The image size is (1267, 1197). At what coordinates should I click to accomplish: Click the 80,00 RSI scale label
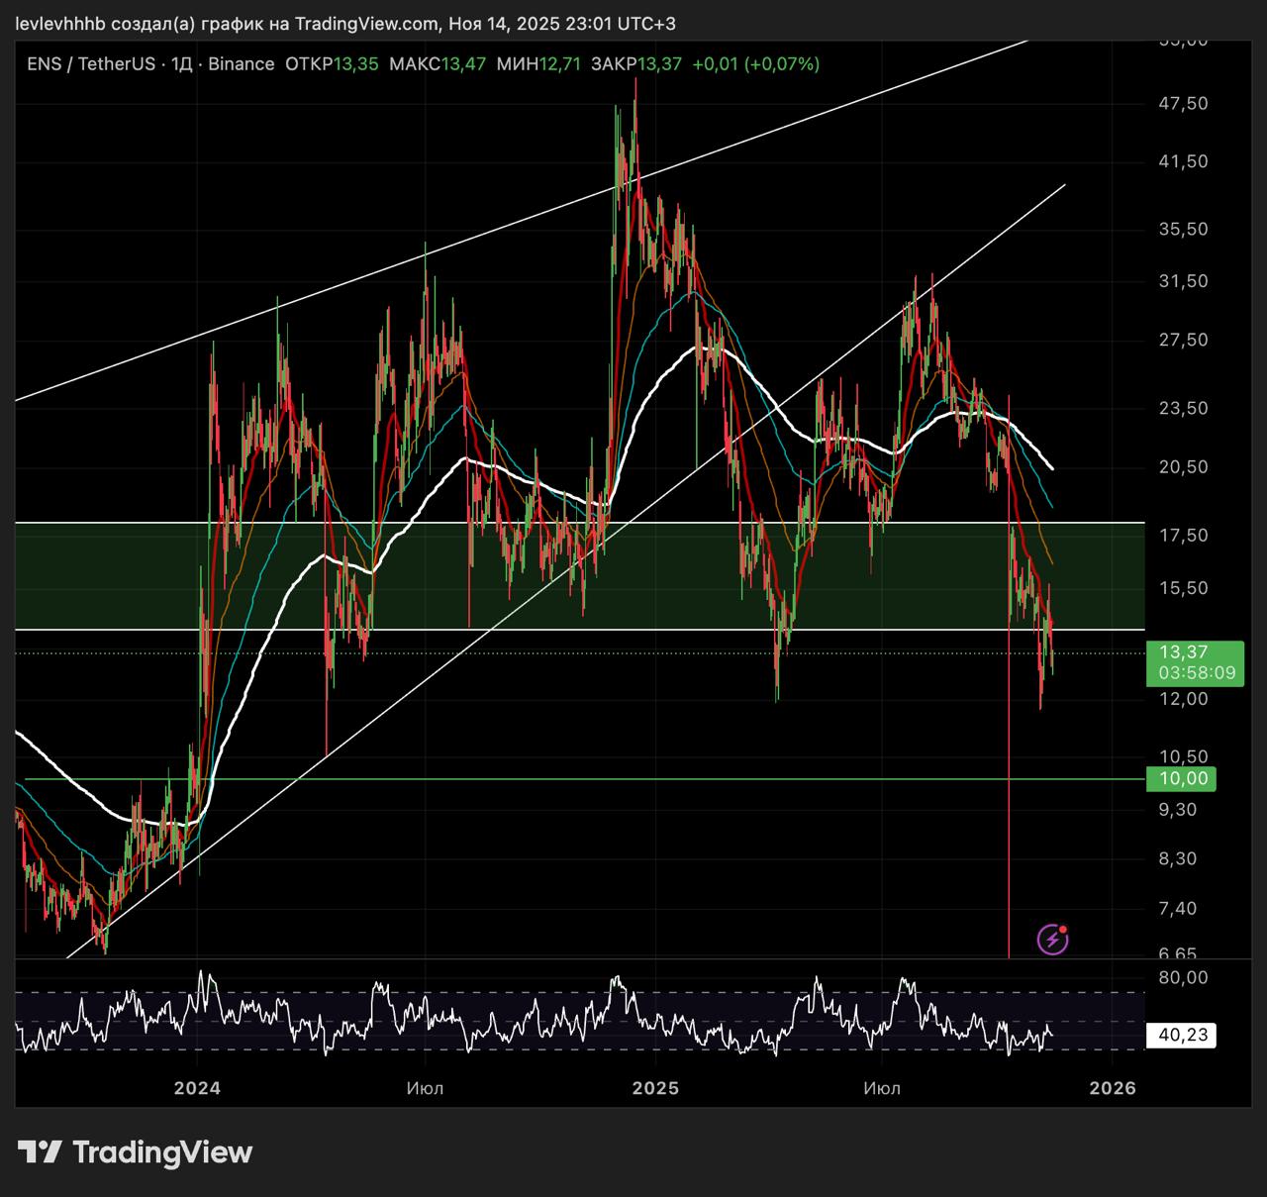(1183, 978)
